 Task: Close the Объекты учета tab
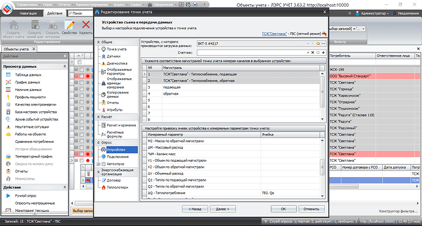[x=34, y=49]
